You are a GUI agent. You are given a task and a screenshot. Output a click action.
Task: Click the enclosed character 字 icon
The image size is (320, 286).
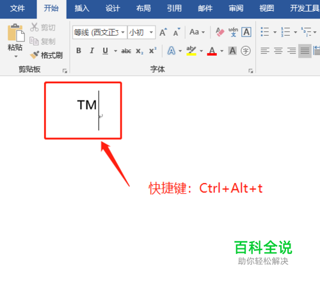246,51
